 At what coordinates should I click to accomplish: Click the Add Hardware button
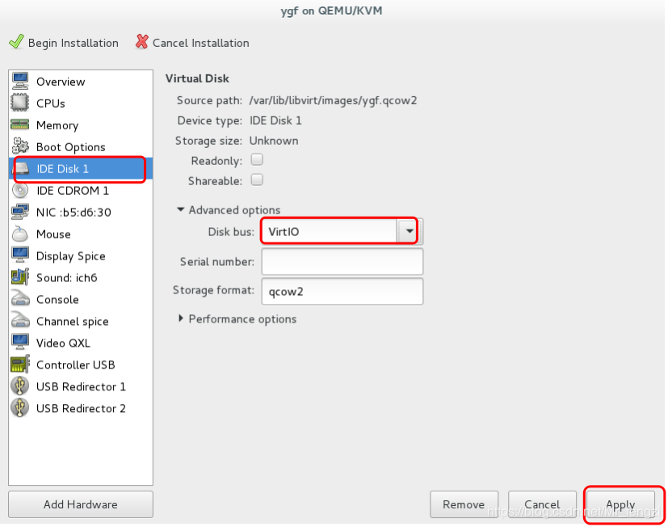coord(80,504)
